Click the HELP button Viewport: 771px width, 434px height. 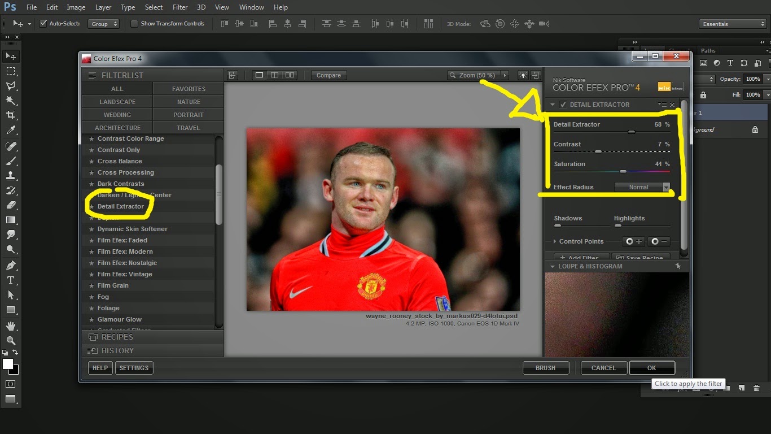[x=100, y=368]
